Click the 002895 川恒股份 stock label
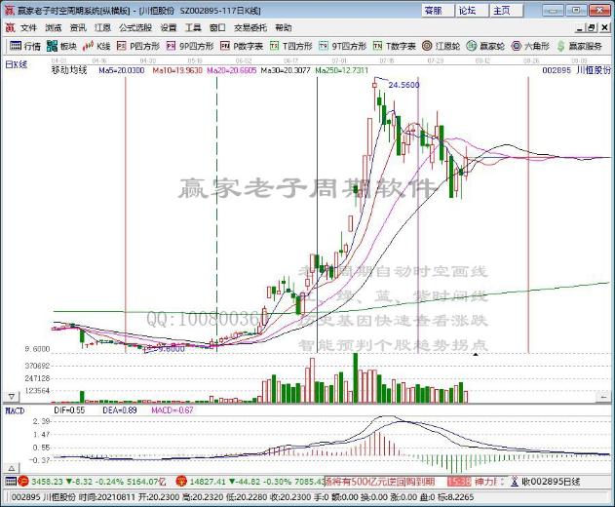 pyautogui.click(x=576, y=70)
